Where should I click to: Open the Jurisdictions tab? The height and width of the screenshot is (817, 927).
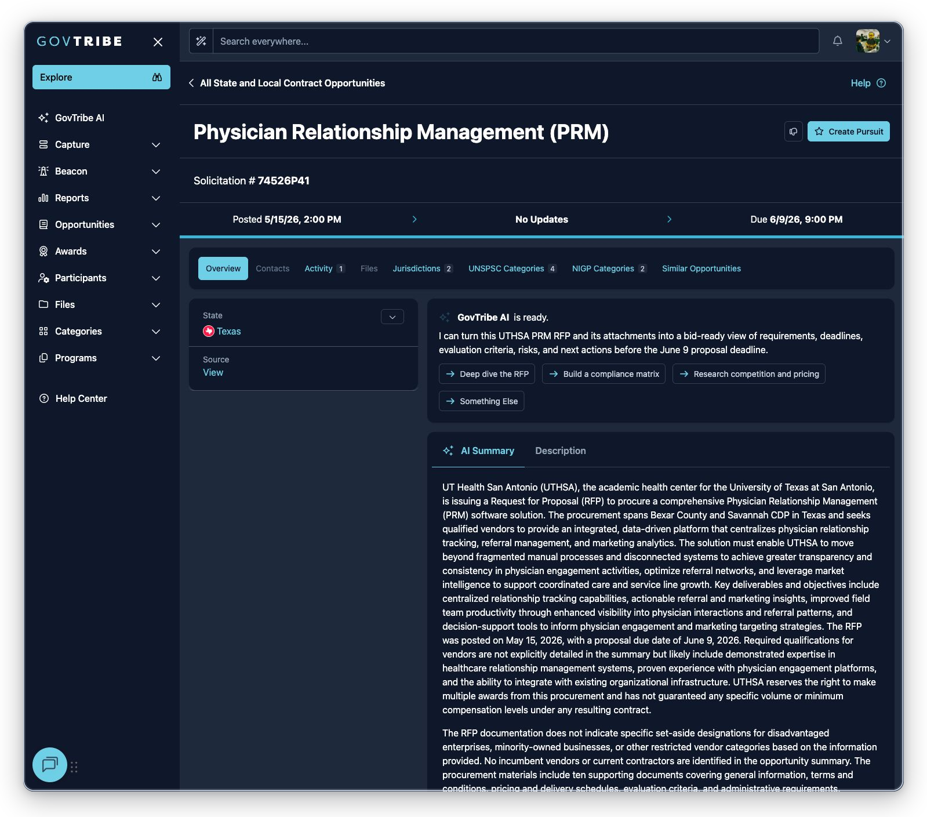tap(423, 268)
